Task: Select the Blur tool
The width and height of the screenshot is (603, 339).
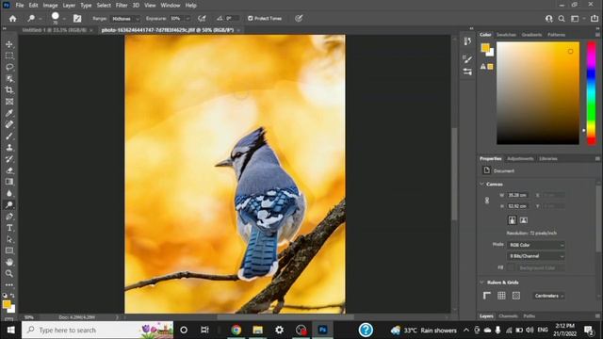Action: tap(9, 193)
